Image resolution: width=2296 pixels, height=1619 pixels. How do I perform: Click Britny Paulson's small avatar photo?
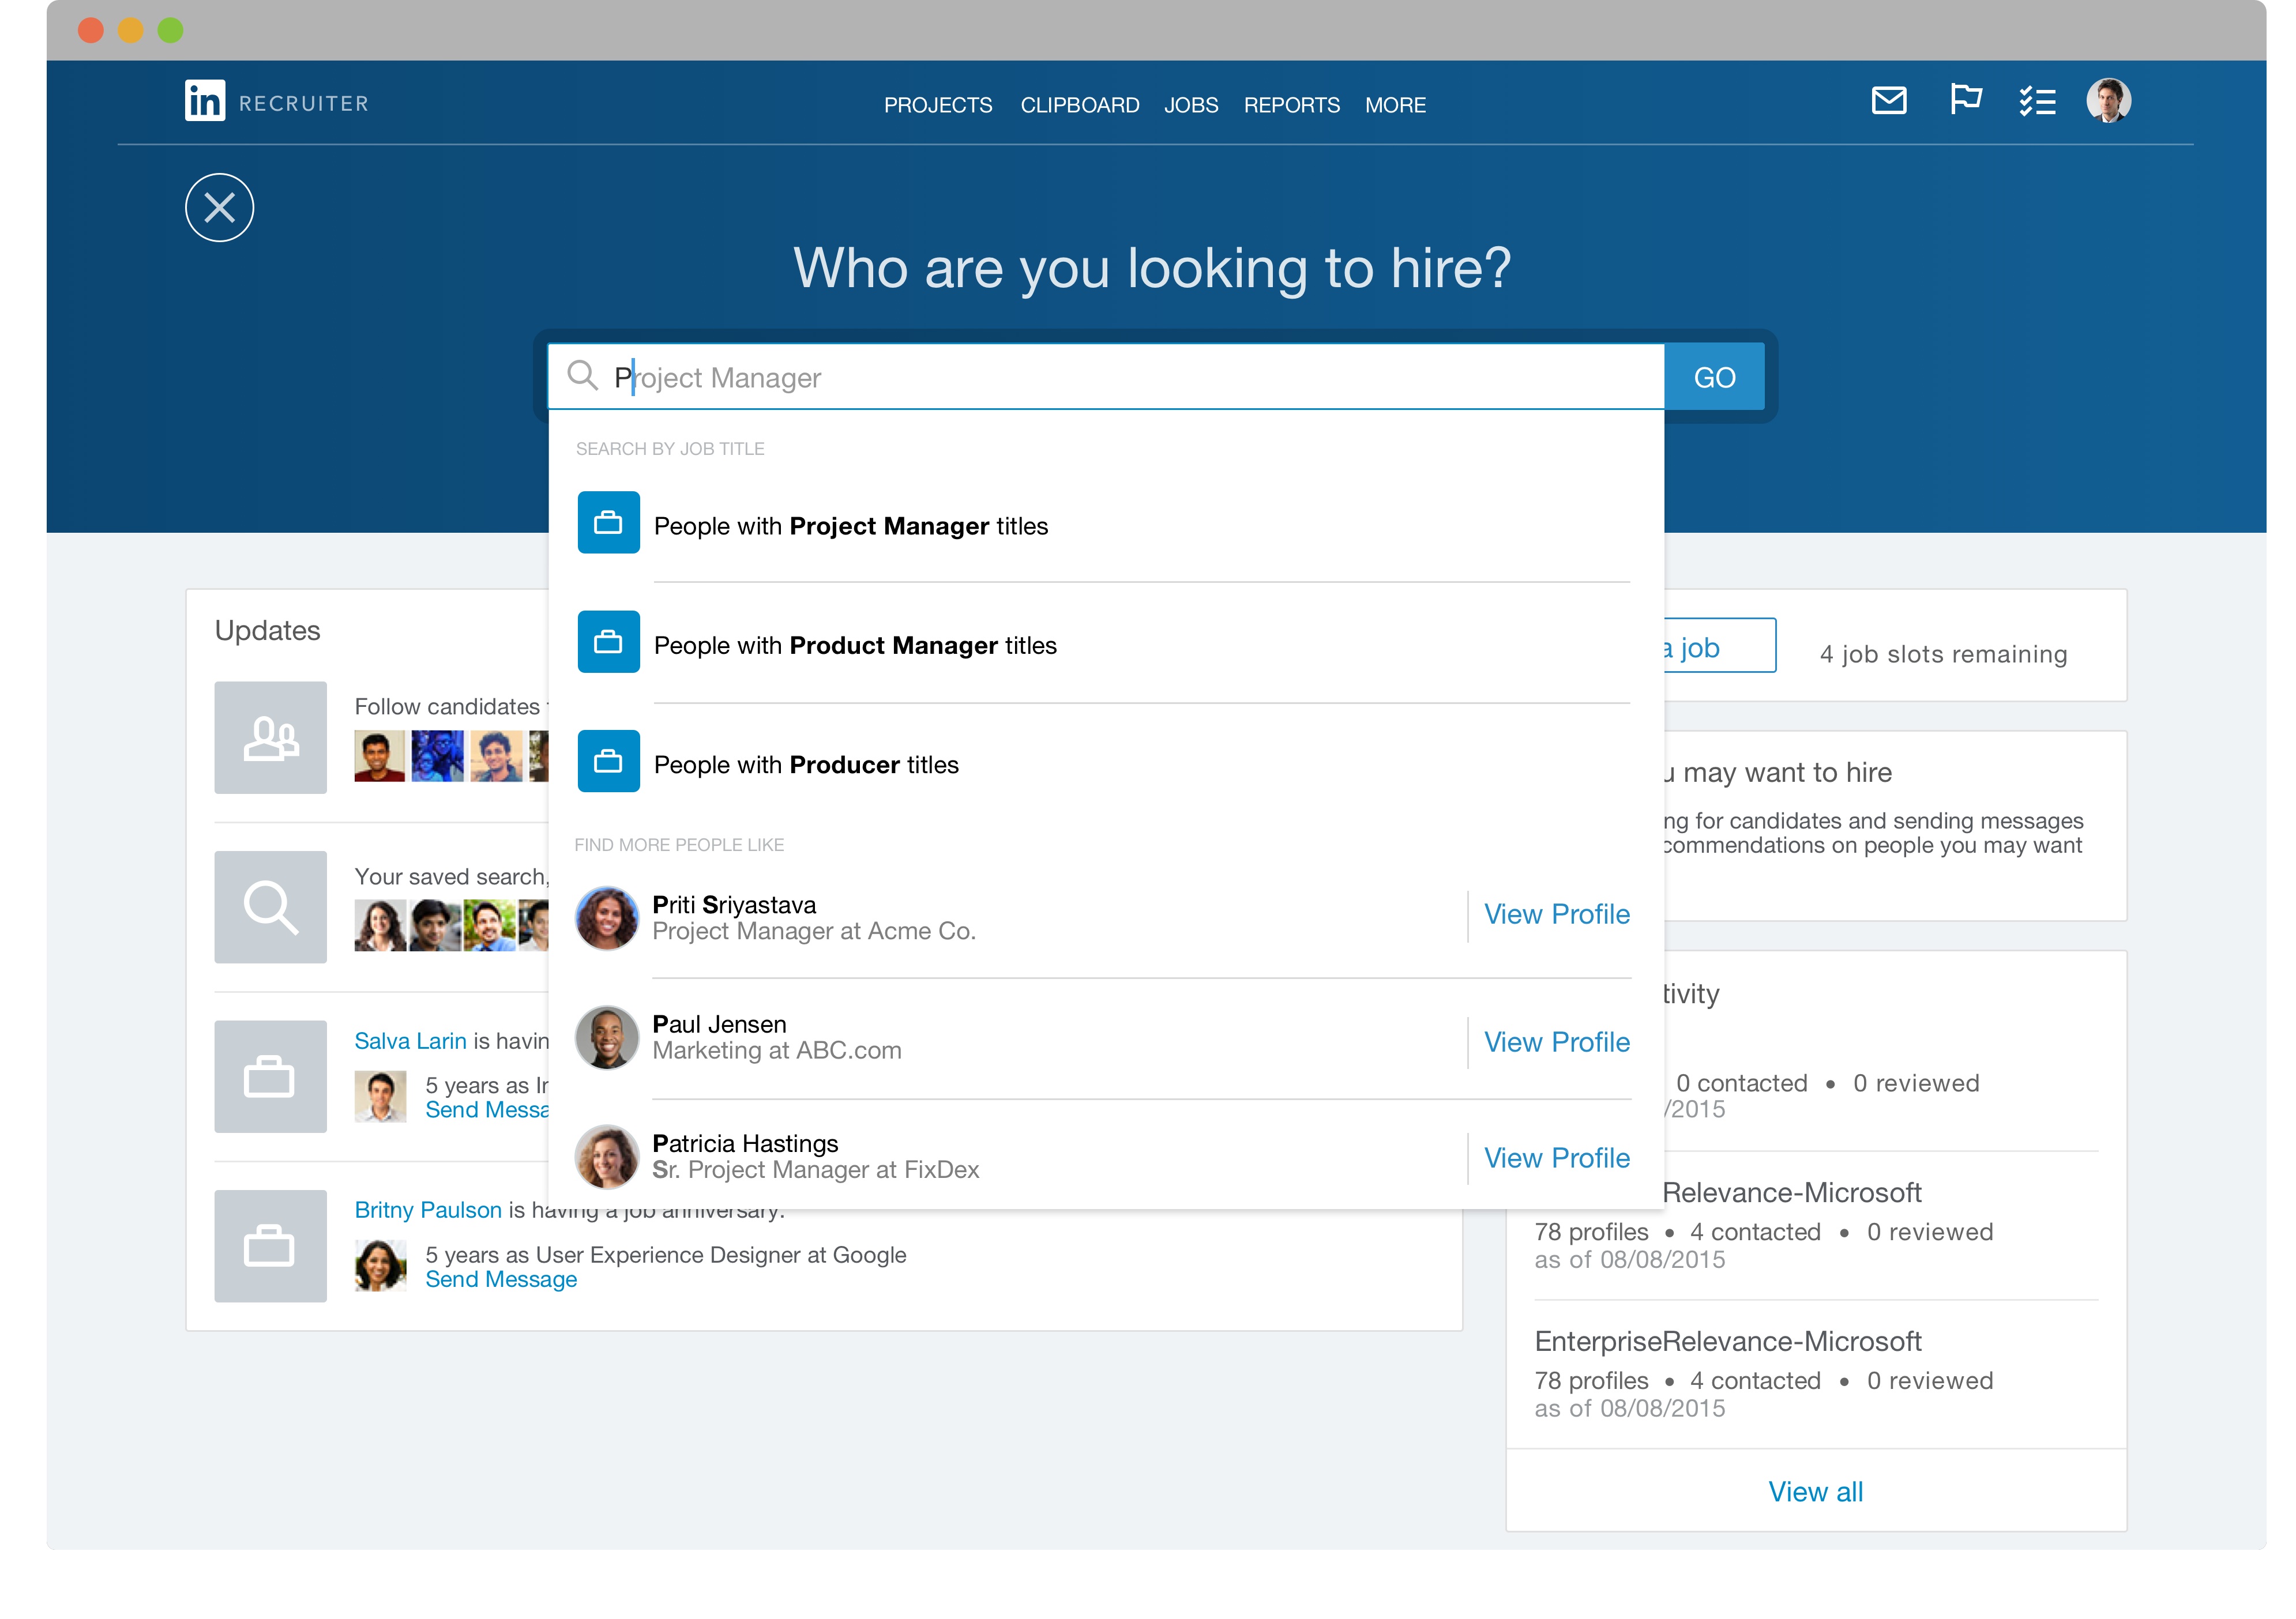click(380, 1265)
